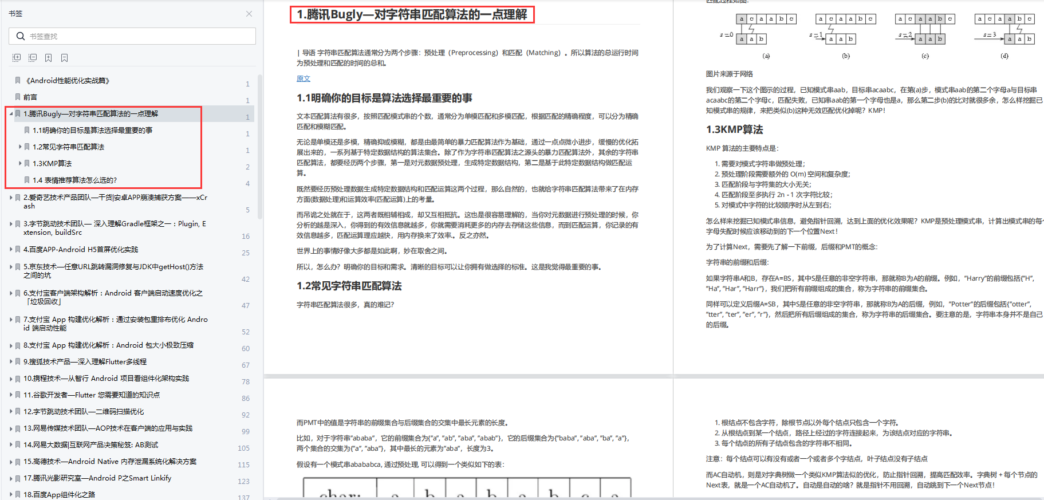Image resolution: width=1044 pixels, height=500 pixels.
Task: Click the 1.3KMP算法 heading on the right page
Action: [735, 129]
